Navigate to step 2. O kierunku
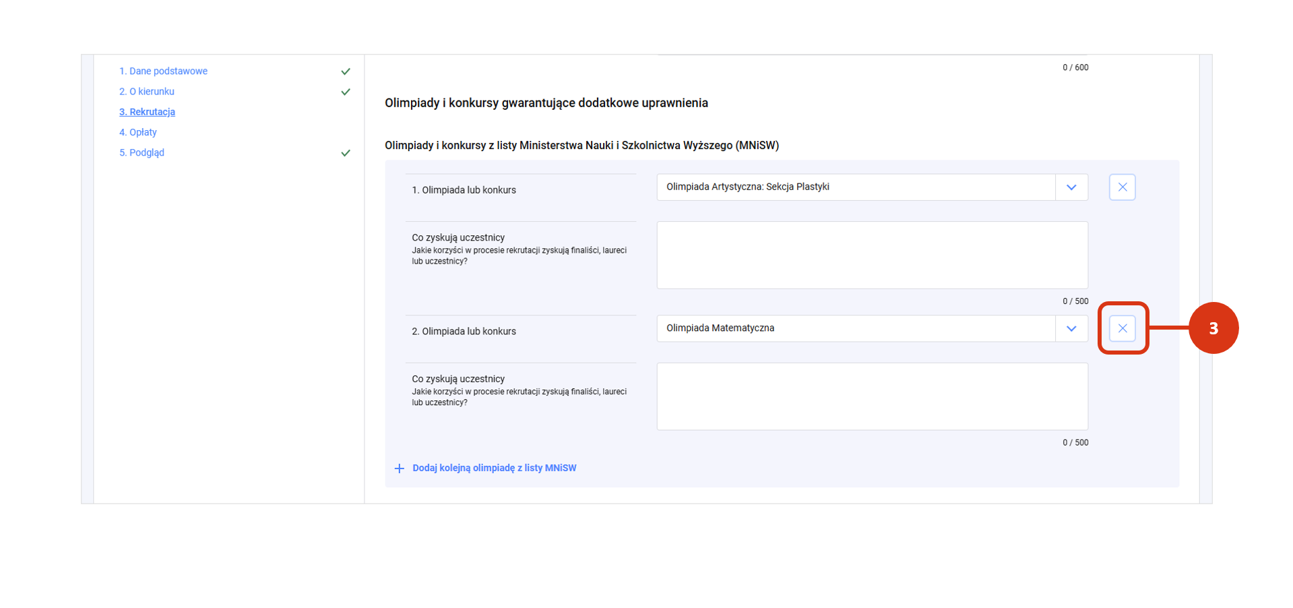Screen dimensions: 1293x608 pyautogui.click(x=147, y=92)
